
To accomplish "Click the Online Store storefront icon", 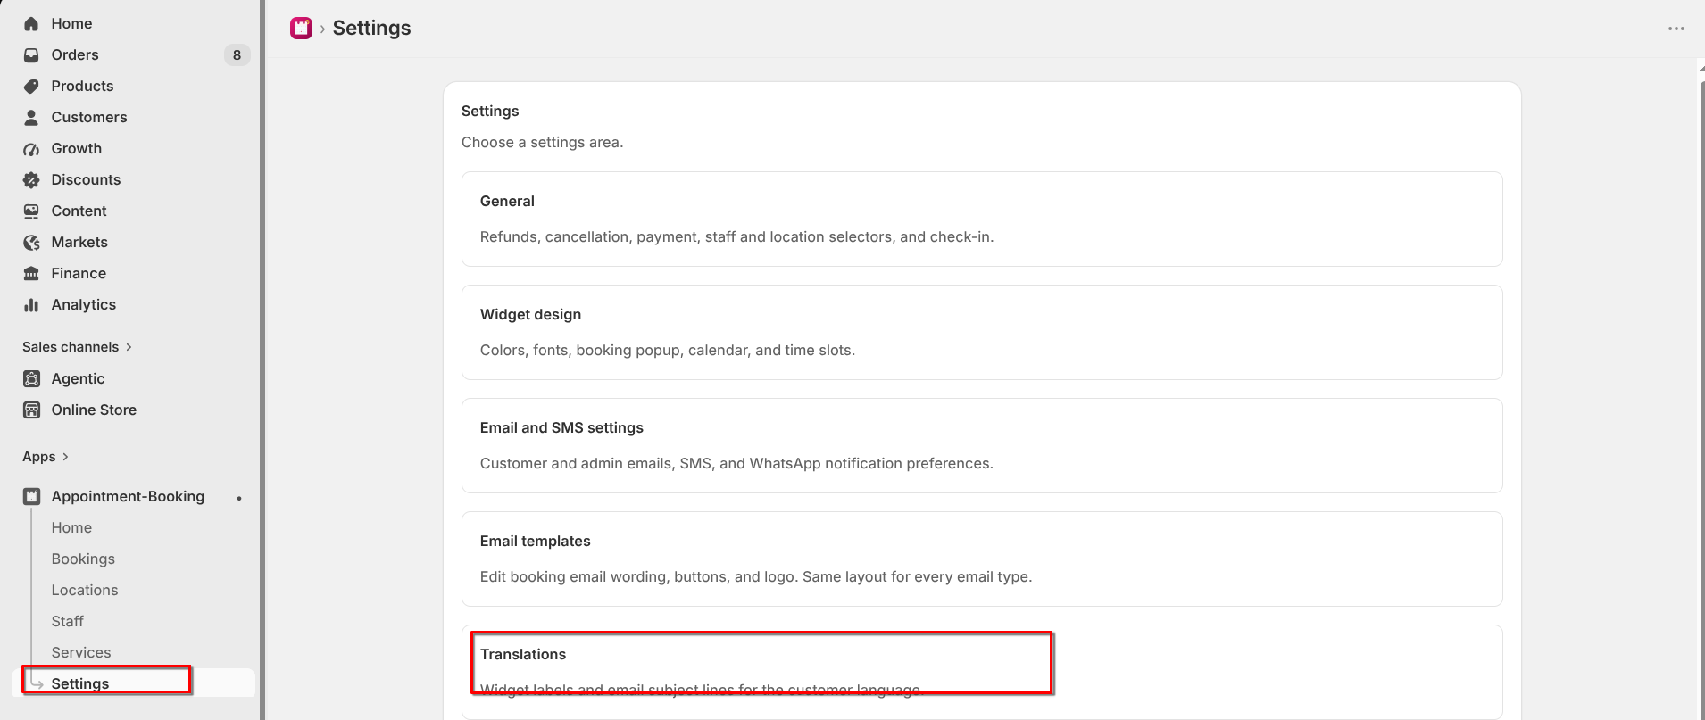I will pos(31,410).
